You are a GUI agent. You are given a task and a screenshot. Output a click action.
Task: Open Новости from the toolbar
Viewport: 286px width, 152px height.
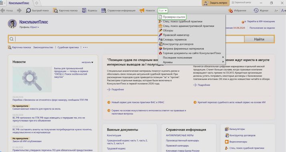coord(147,10)
